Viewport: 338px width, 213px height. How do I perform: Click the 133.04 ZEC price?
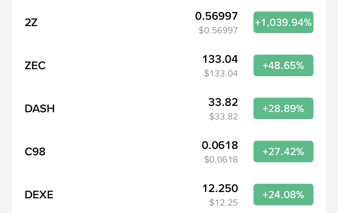220,59
